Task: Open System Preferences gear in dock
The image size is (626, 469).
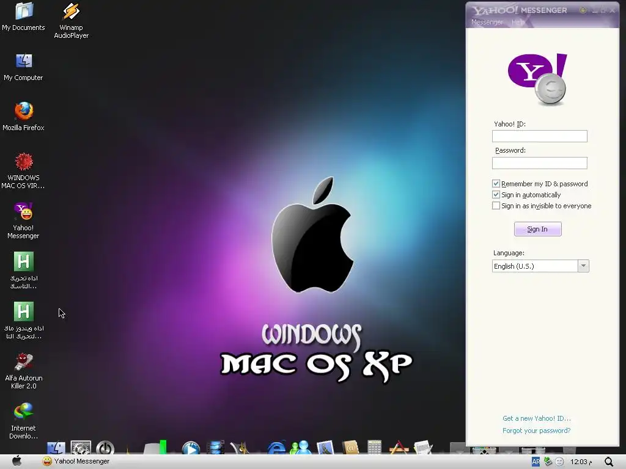Action: point(81,448)
